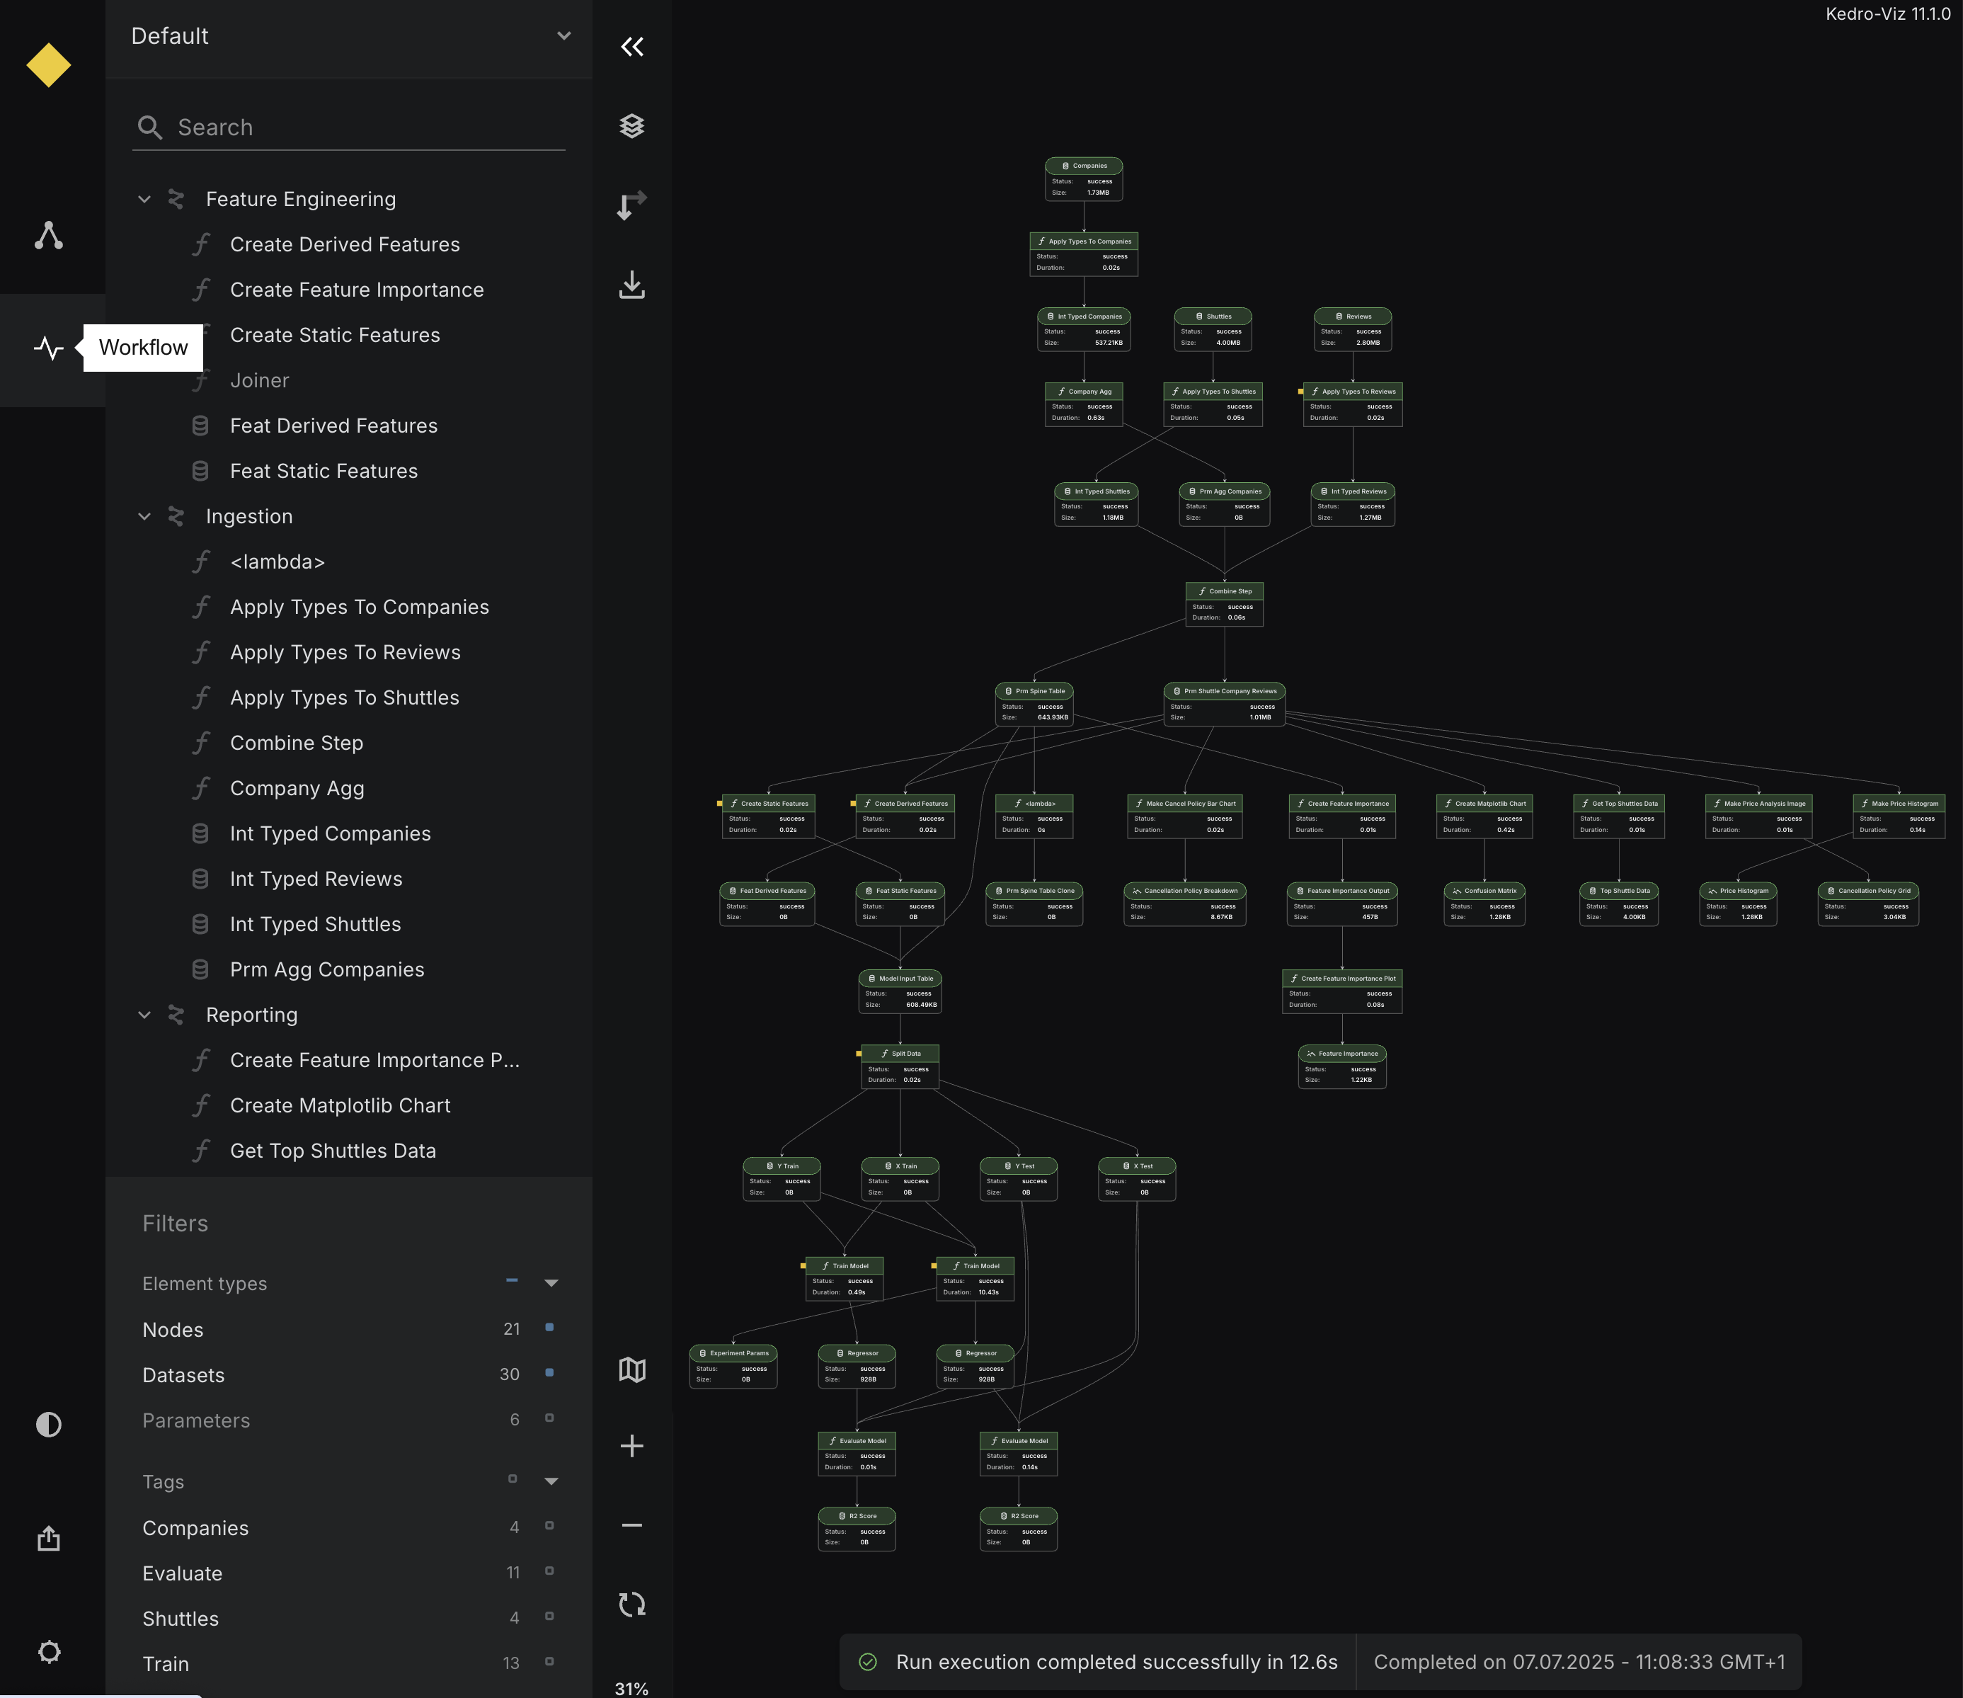Enable the Parameters filter checkbox

pyautogui.click(x=549, y=1418)
